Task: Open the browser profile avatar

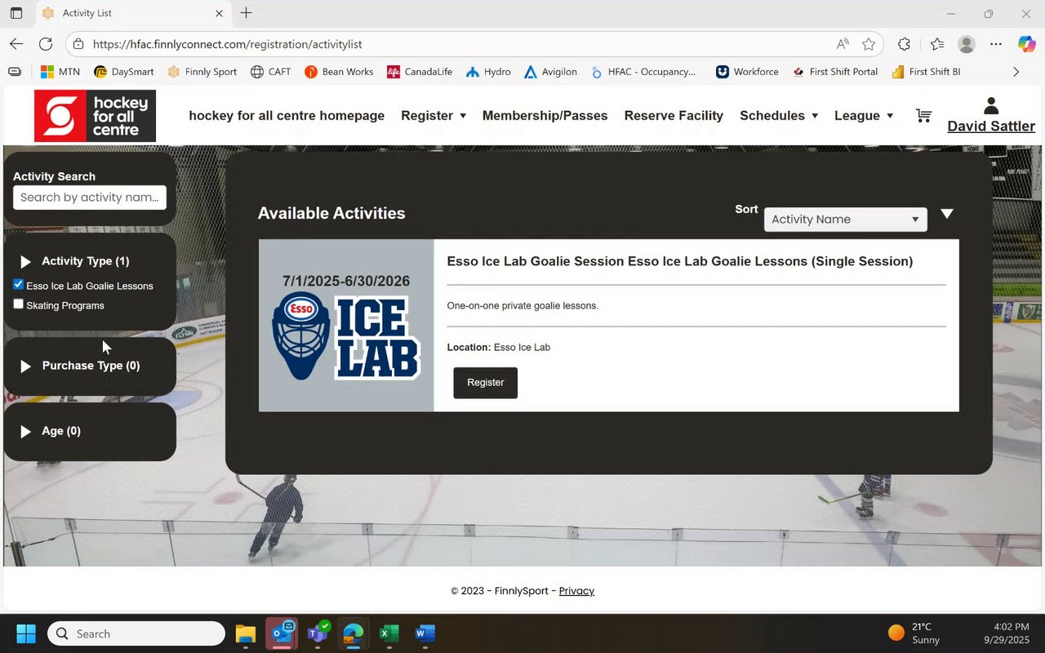Action: coord(967,44)
